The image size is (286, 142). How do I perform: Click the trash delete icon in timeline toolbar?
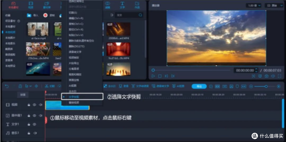[x=20, y=86]
